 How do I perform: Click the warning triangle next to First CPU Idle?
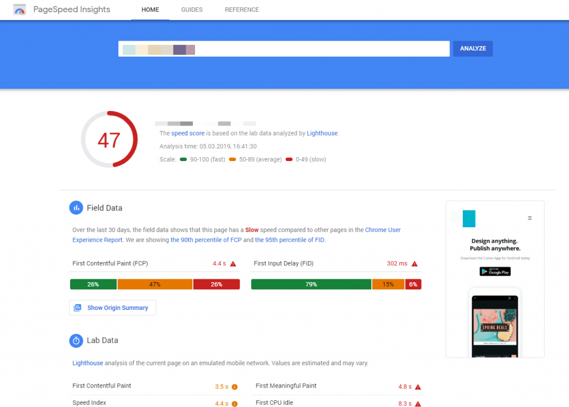click(x=418, y=403)
